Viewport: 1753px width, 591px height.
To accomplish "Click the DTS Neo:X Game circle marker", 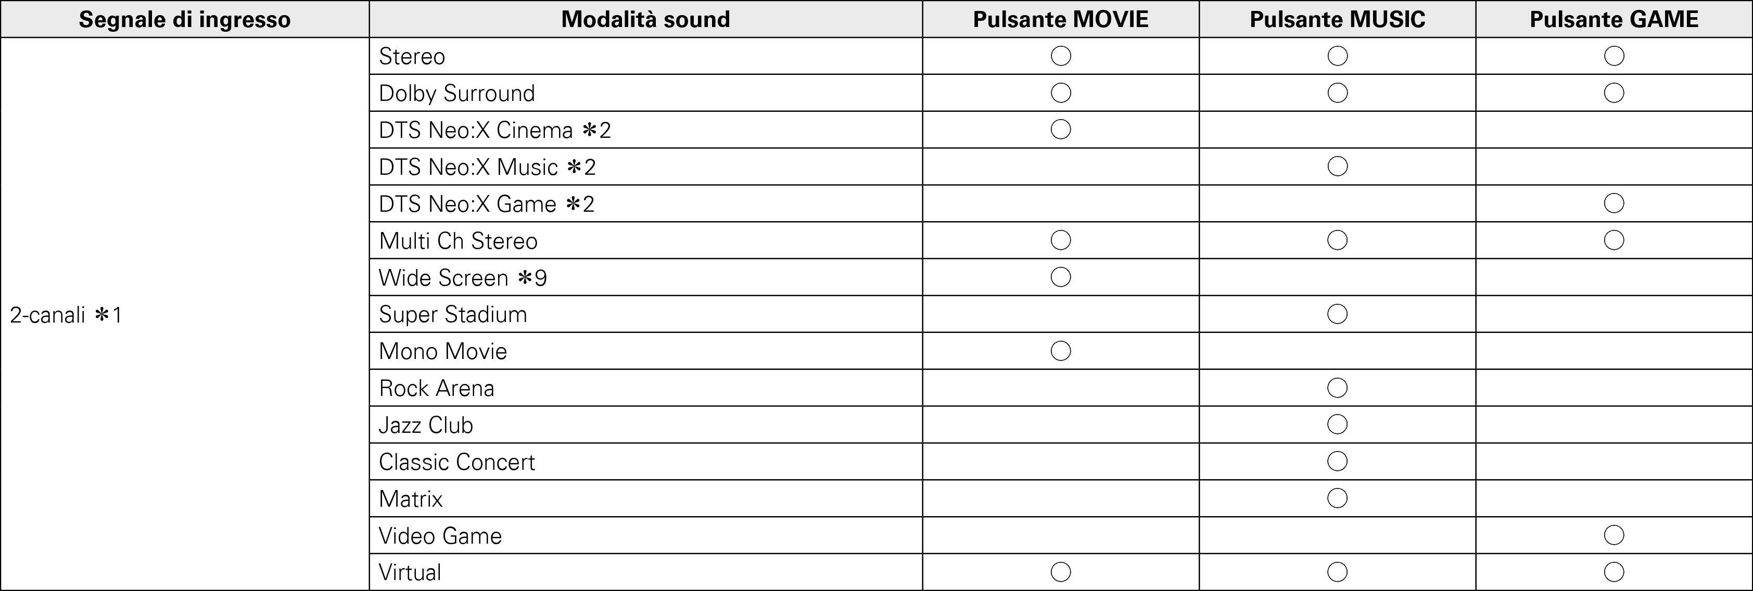I will [1614, 203].
